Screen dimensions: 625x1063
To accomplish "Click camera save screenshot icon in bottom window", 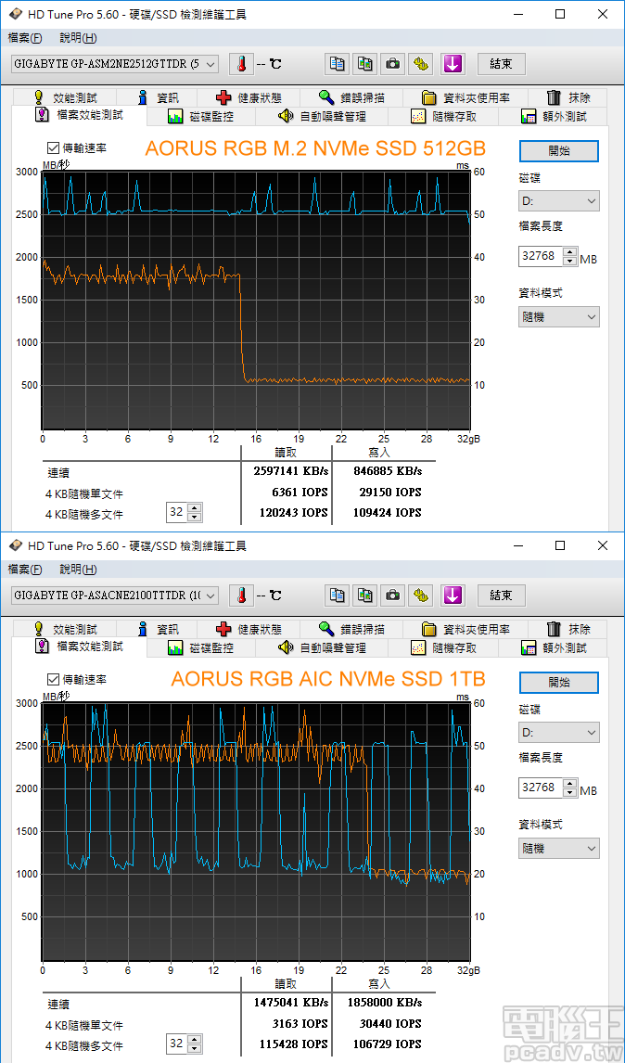I will (x=392, y=596).
